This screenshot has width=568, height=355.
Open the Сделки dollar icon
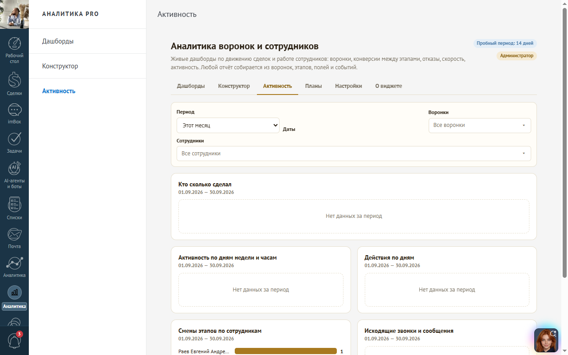tap(14, 80)
